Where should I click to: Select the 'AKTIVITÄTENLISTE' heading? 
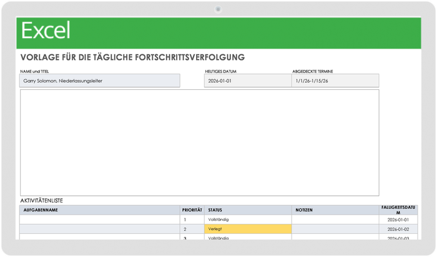click(x=42, y=201)
